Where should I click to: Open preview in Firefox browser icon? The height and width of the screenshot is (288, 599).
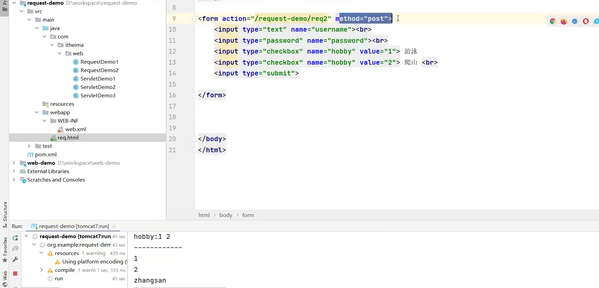tap(564, 21)
